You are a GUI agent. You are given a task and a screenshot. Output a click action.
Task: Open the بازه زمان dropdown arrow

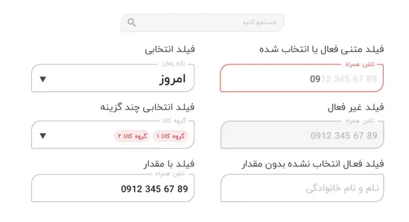(43, 79)
